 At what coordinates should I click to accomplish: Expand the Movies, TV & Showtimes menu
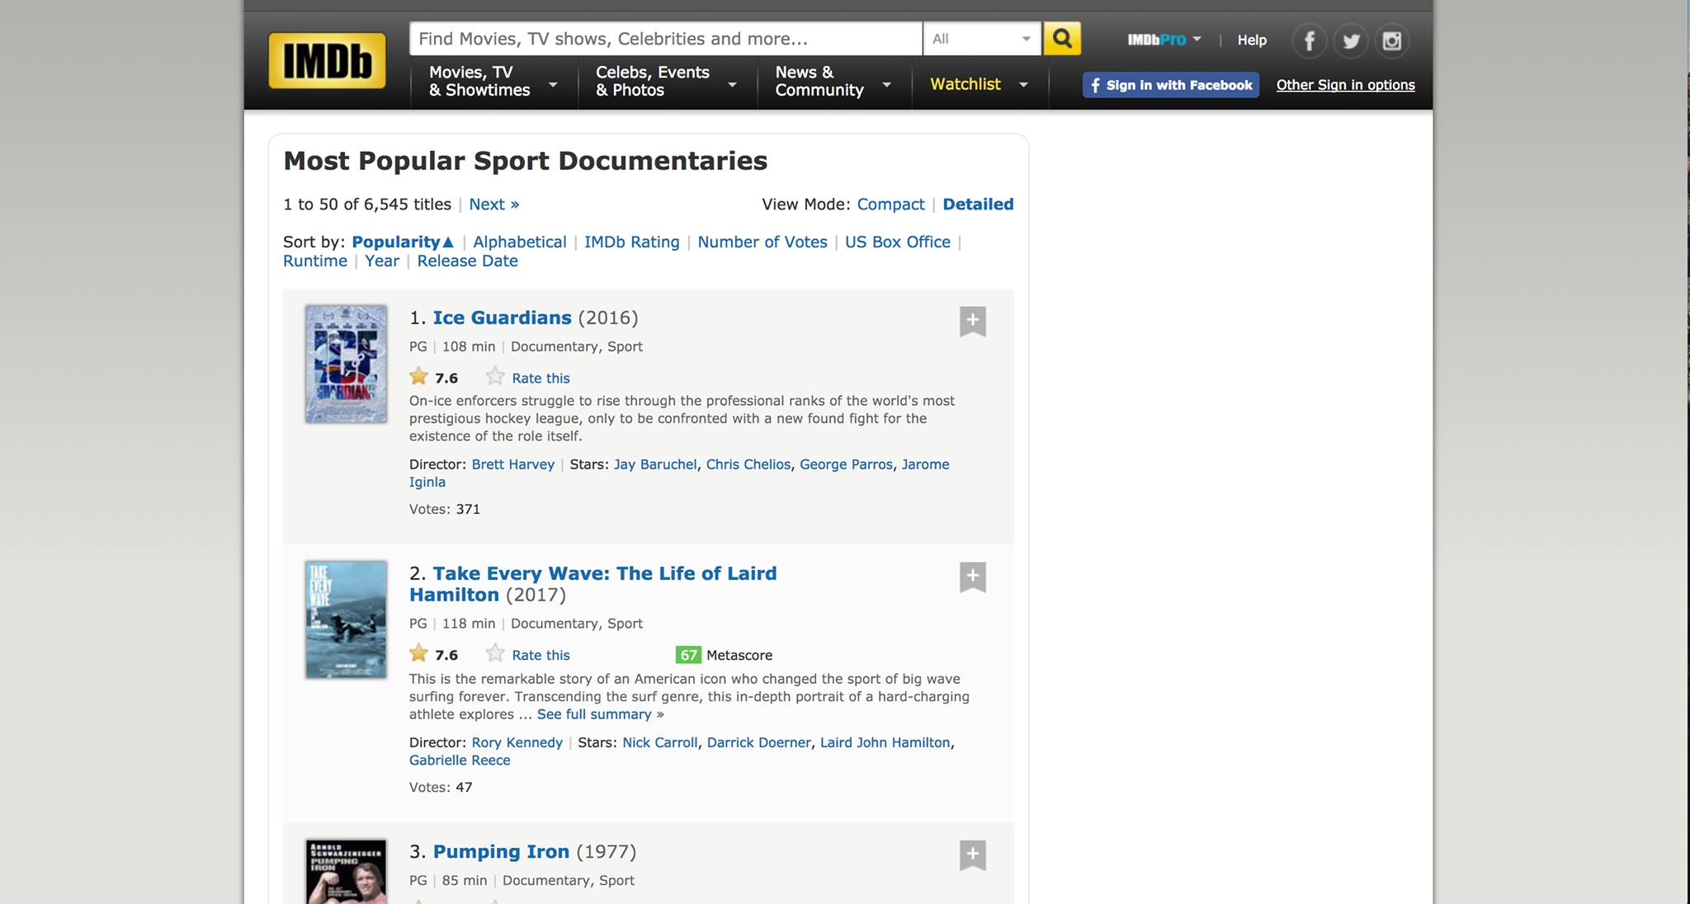pyautogui.click(x=493, y=82)
